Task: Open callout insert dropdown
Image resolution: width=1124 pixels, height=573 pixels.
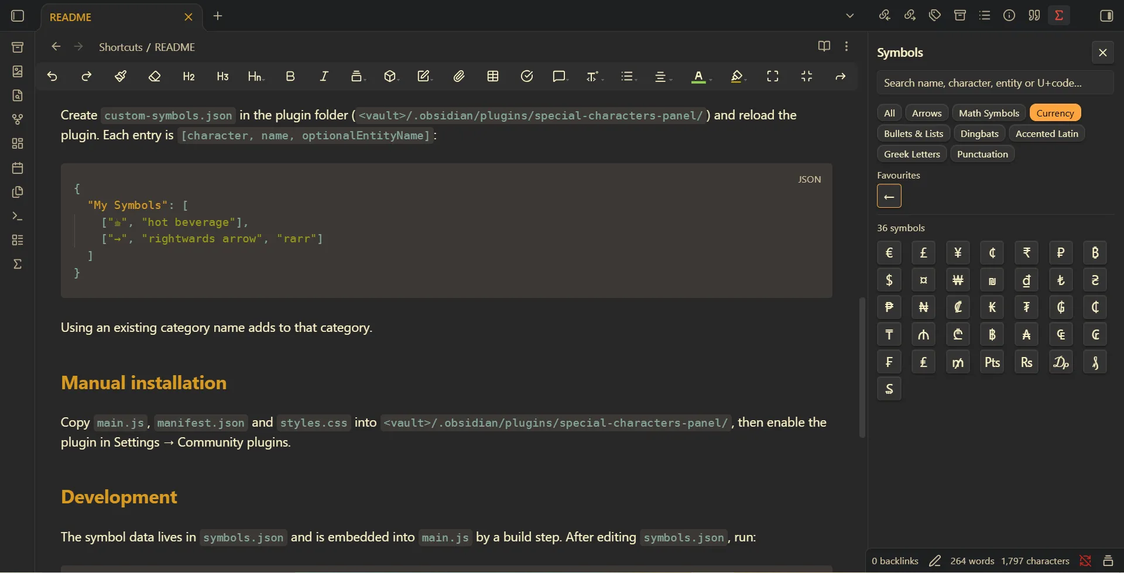Action: click(560, 77)
